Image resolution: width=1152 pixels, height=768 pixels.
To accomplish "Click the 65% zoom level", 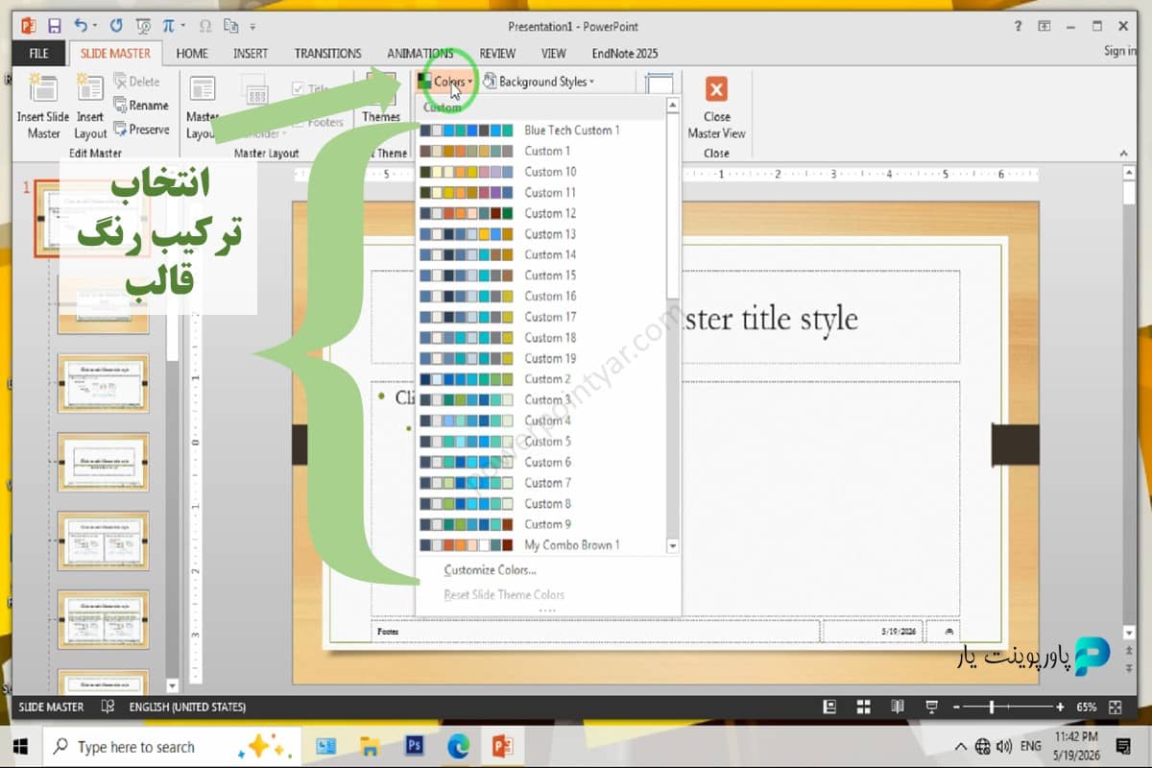I will 1086,707.
